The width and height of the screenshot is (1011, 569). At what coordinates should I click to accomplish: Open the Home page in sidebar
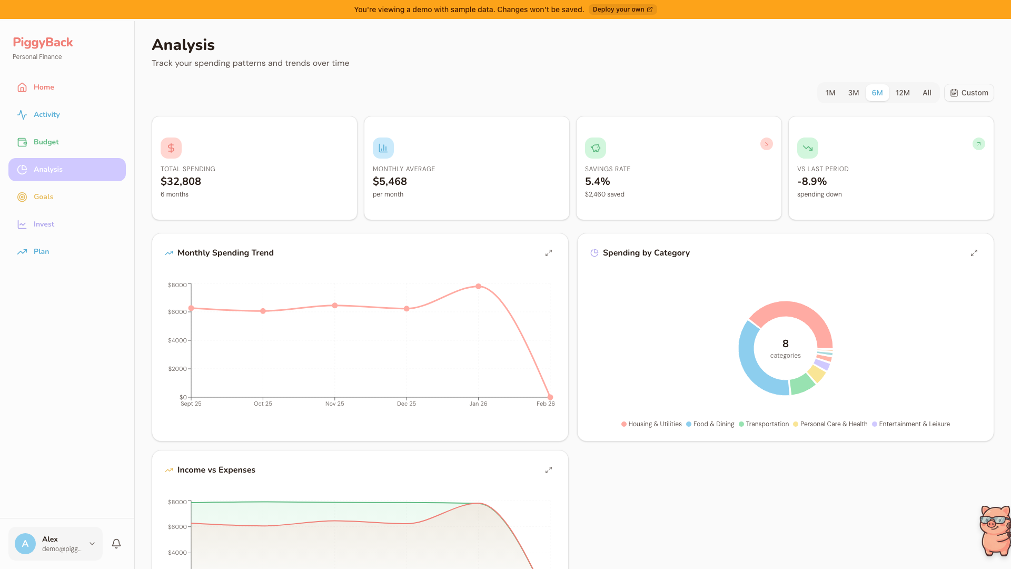(67, 87)
